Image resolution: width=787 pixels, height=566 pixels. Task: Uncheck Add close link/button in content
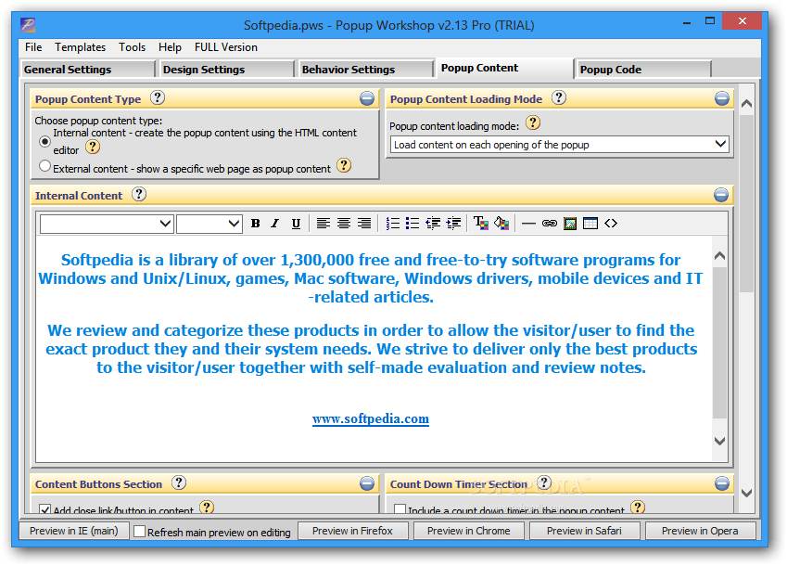44,508
